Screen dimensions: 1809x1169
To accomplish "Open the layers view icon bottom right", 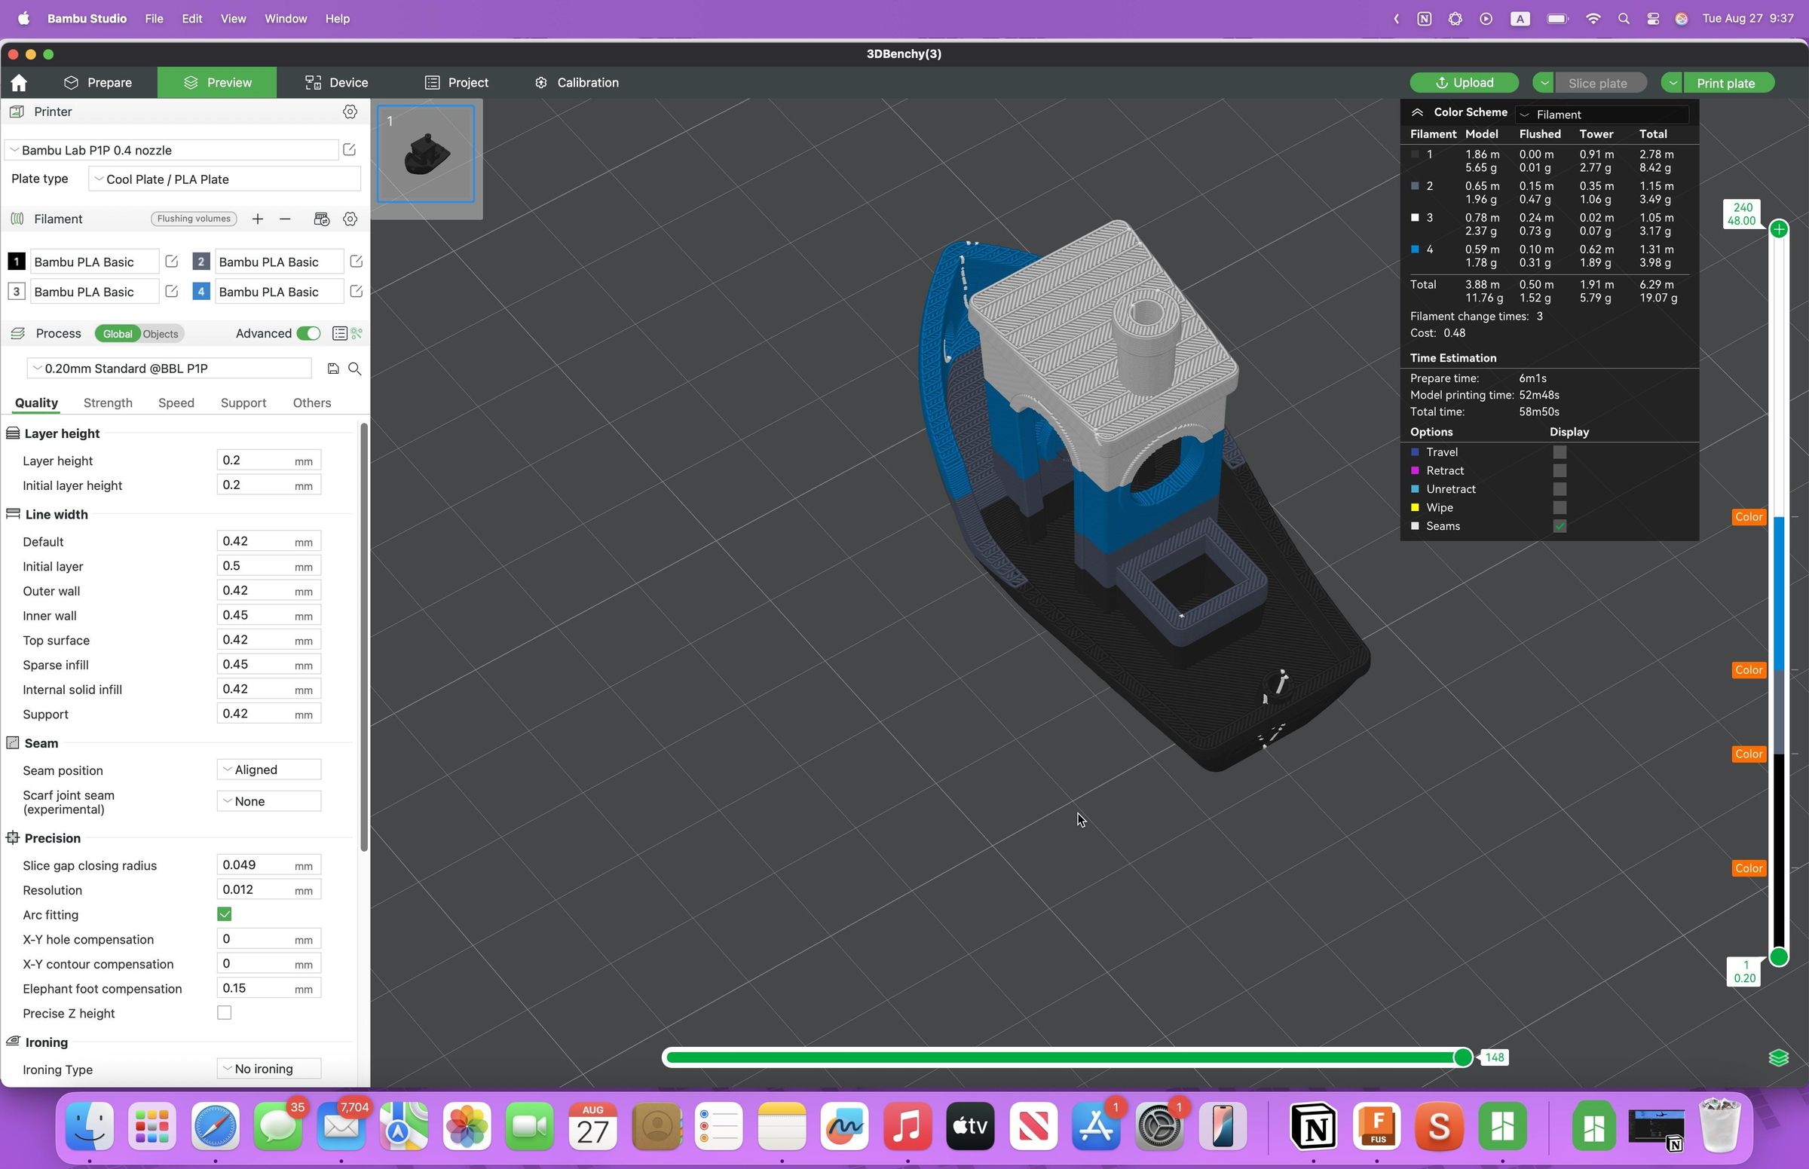I will pyautogui.click(x=1780, y=1057).
